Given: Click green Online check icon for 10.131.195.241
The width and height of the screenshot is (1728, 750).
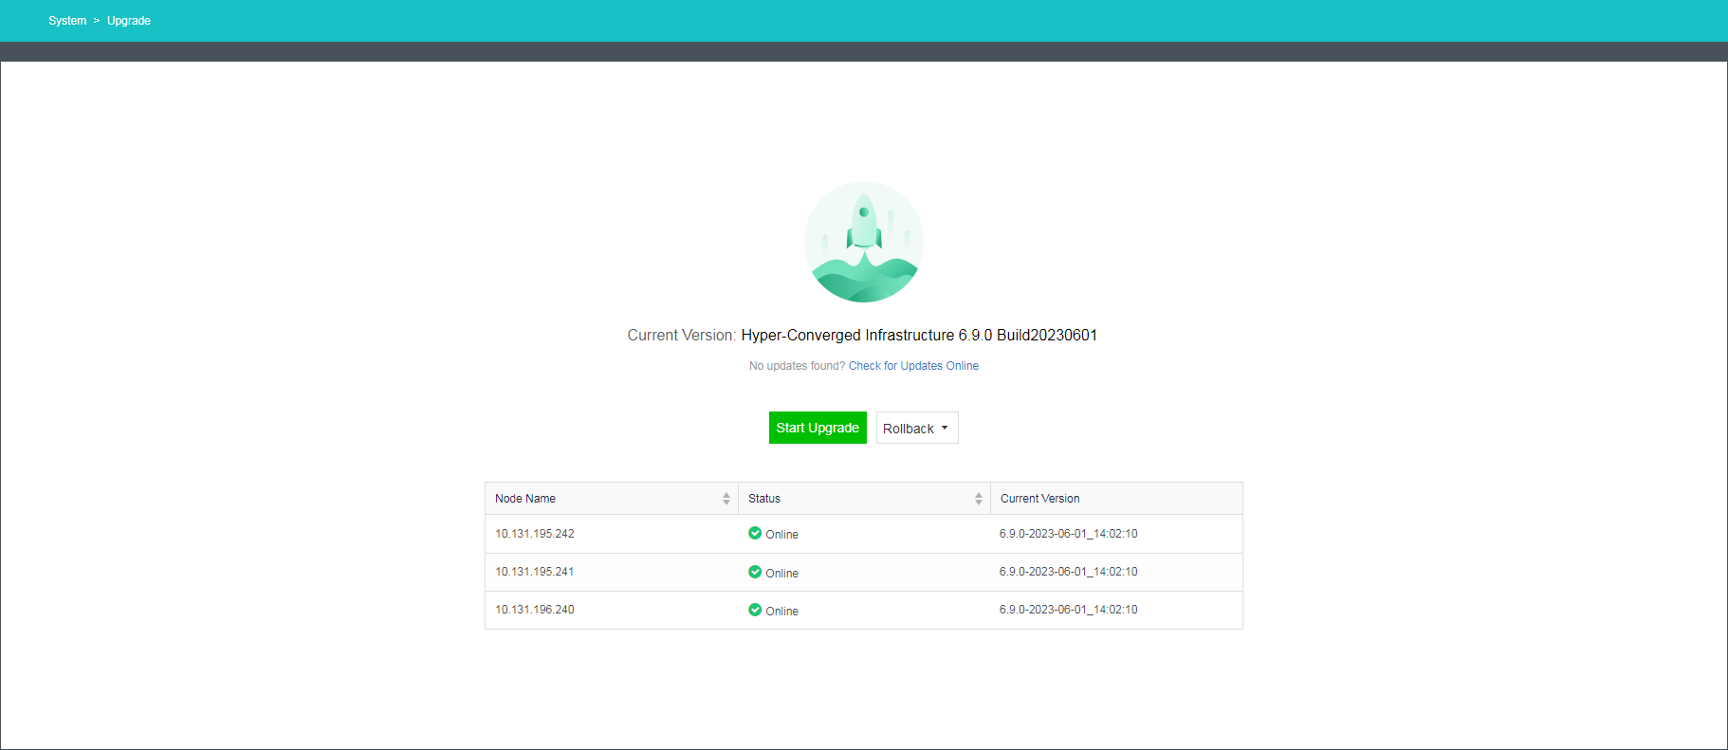Looking at the screenshot, I should [755, 572].
